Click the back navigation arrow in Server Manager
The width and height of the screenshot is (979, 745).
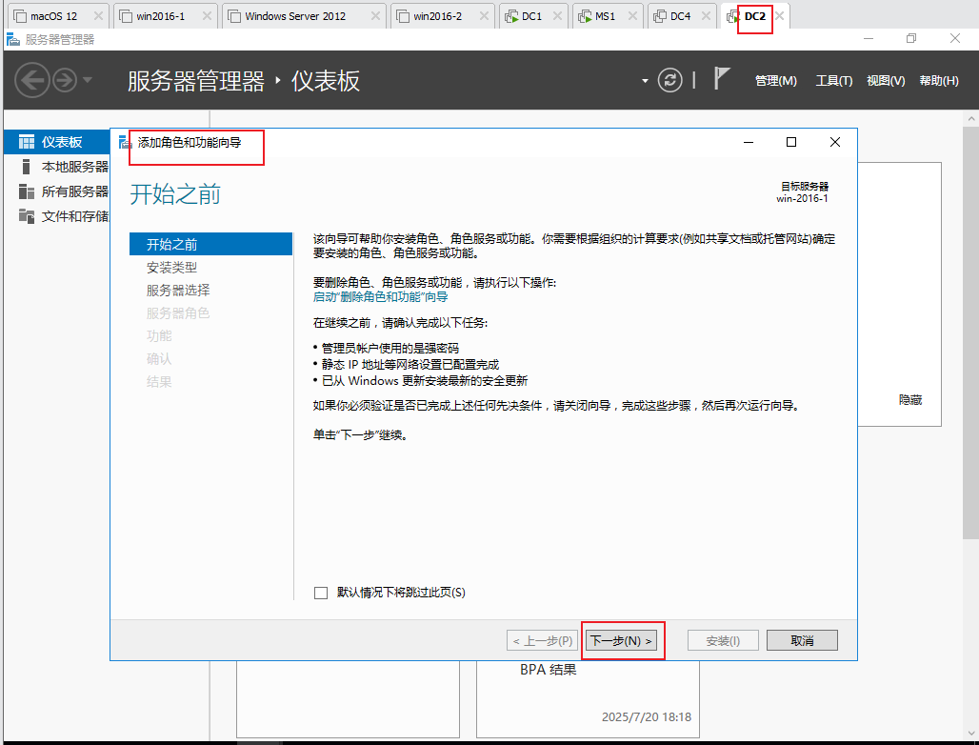click(x=31, y=80)
